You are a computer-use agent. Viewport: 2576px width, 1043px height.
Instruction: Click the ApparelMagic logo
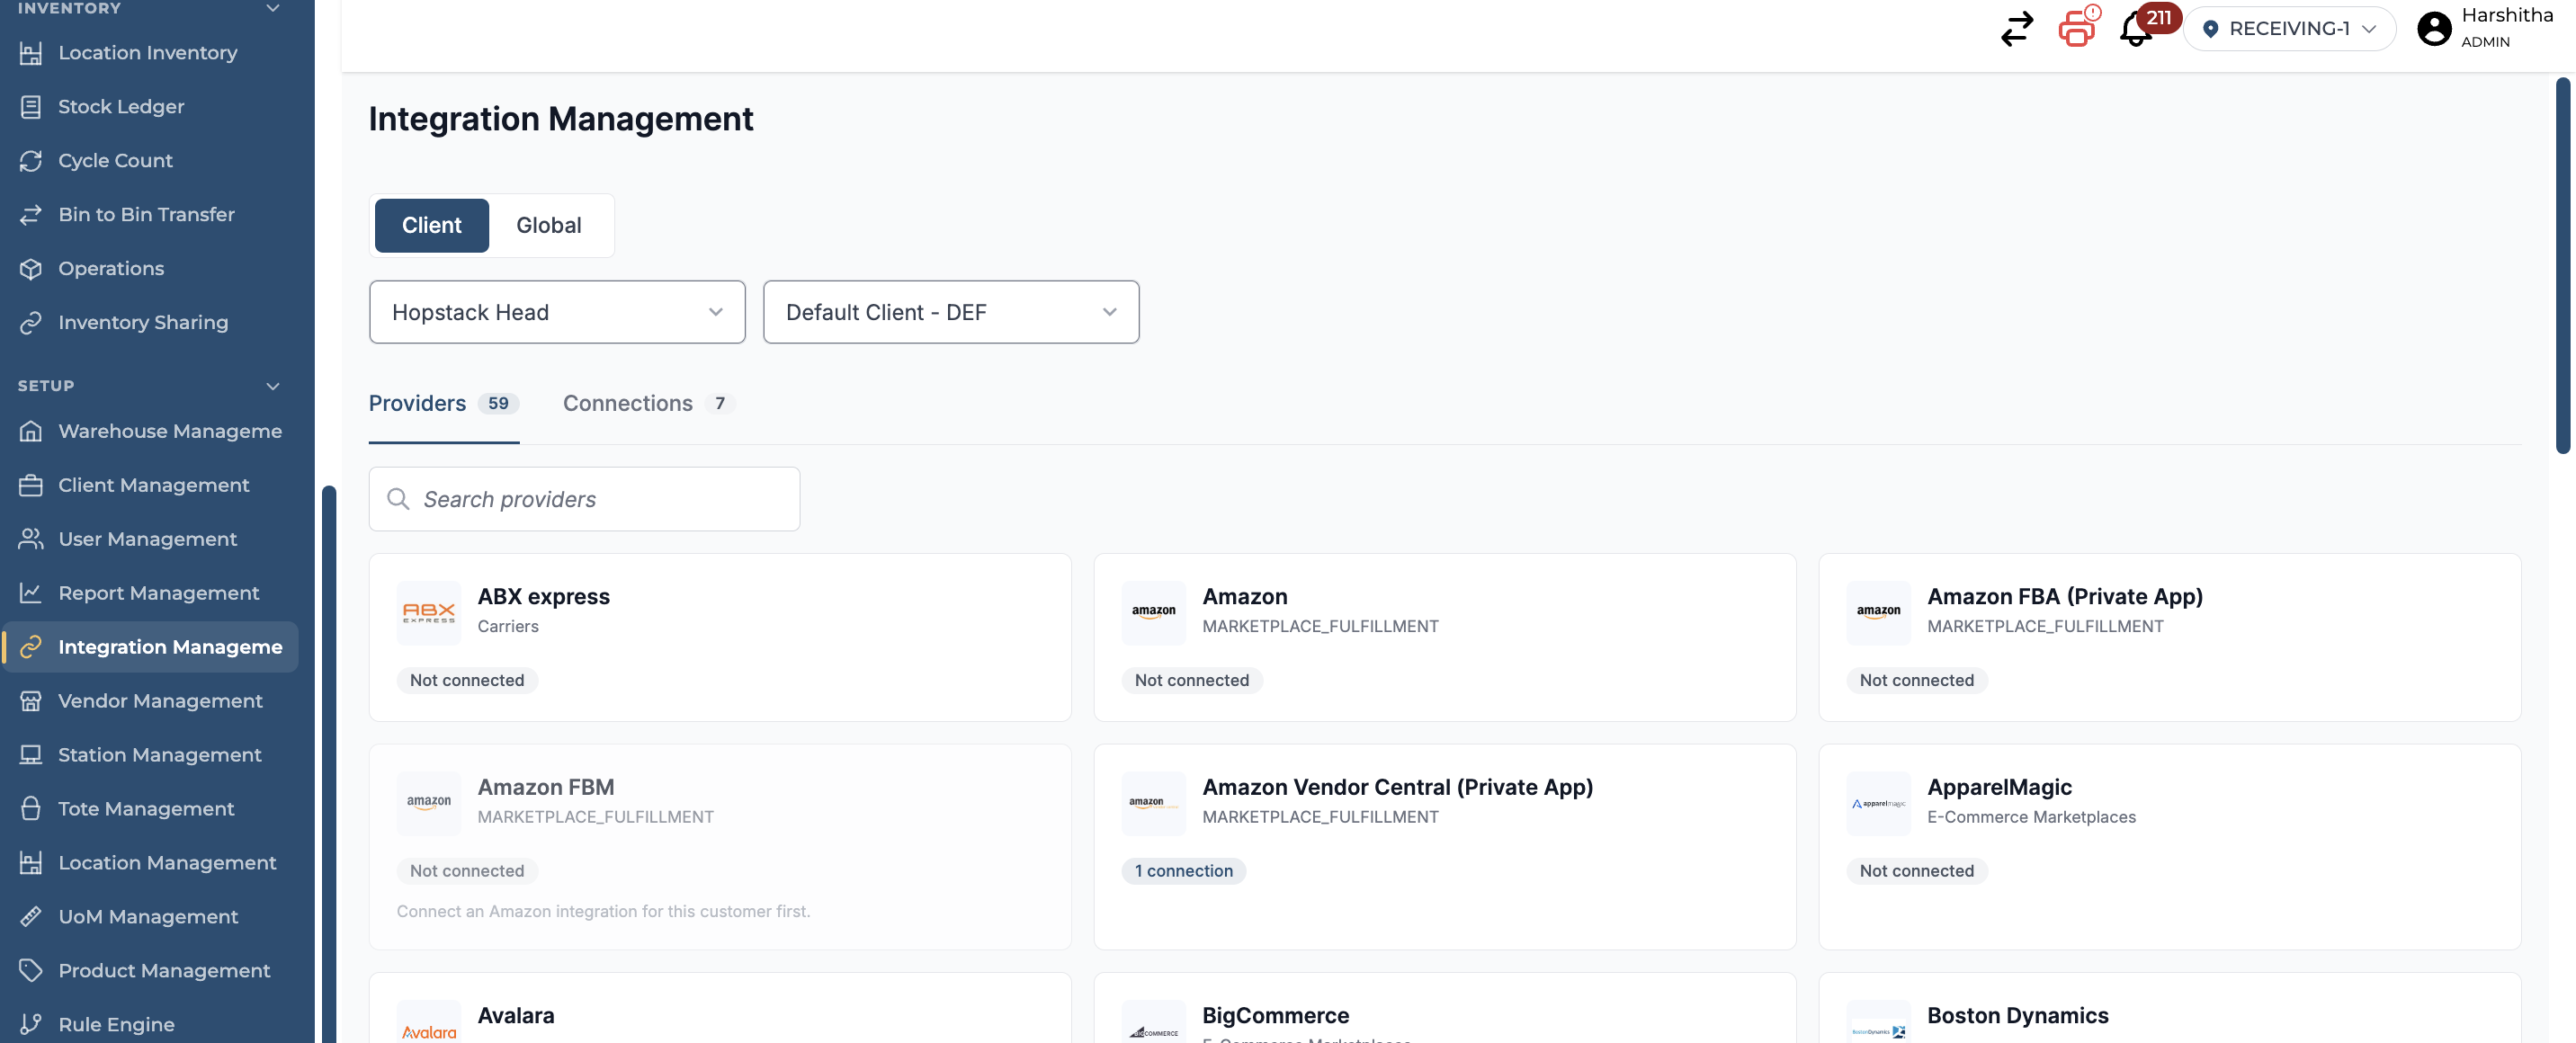pos(1878,804)
